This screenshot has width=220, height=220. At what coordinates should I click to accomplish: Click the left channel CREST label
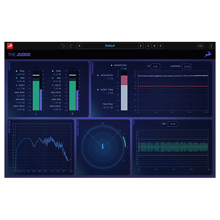(x=22, y=85)
